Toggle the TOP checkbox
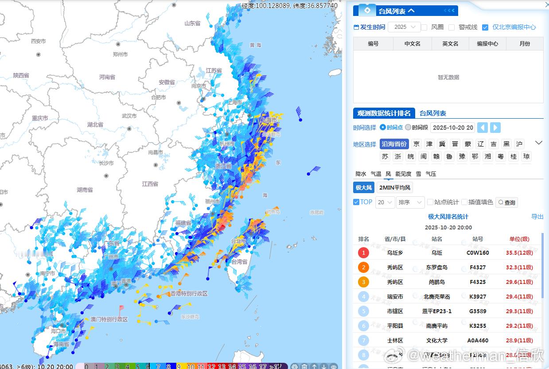 [x=356, y=202]
